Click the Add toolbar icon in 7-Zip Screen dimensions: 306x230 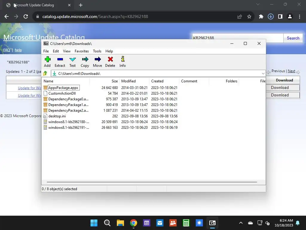tap(48, 59)
